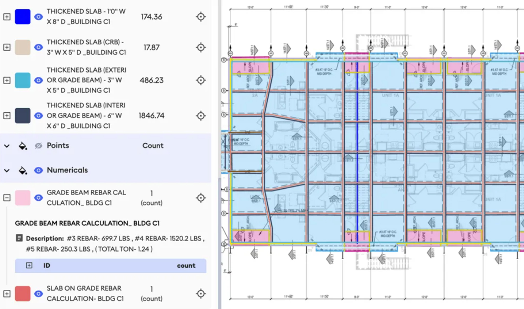
Task: Click paint bucket icon beside Numericals
Action: [23, 170]
